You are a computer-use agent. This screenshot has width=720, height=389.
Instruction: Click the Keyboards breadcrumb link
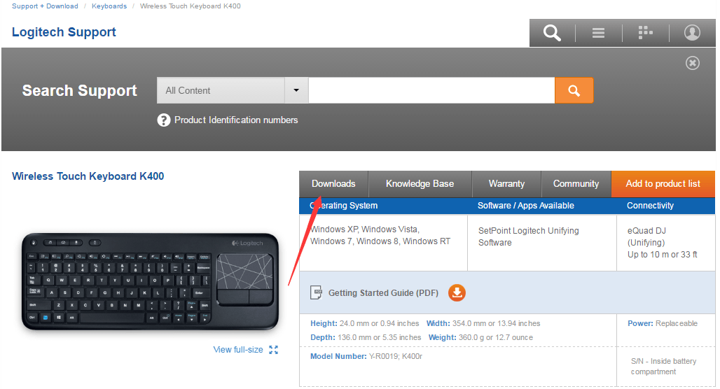(109, 6)
